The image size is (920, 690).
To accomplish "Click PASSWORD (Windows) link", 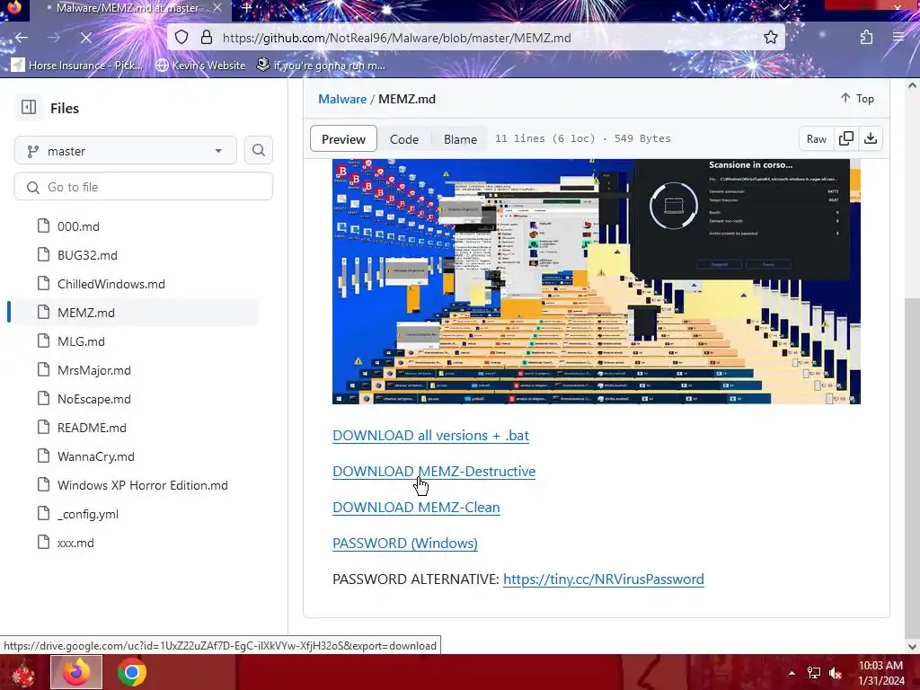I will (405, 544).
